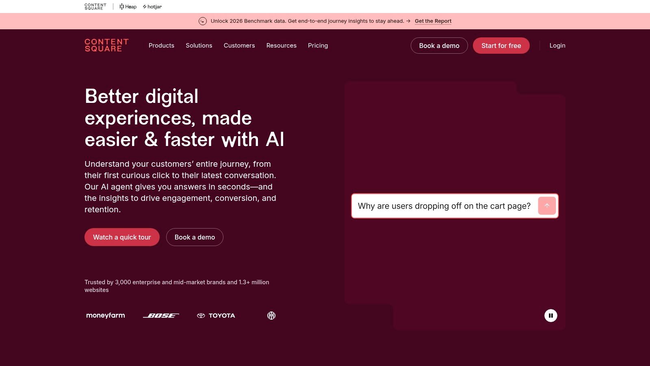Click the Start for free button

pyautogui.click(x=501, y=46)
